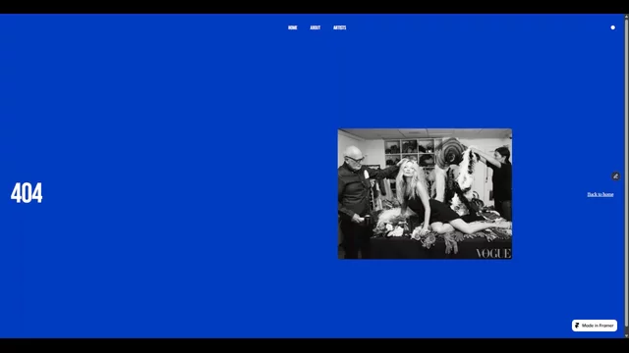Screen dimensions: 629x353
Task: Click the pencil edit icon at right edge
Action: (x=616, y=176)
